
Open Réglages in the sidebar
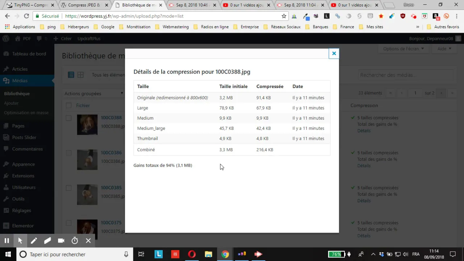[x=21, y=210]
